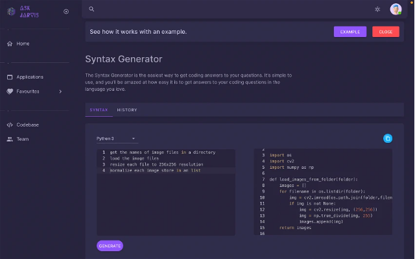
Task: Click line 'get the names of image files'
Action: click(163, 153)
